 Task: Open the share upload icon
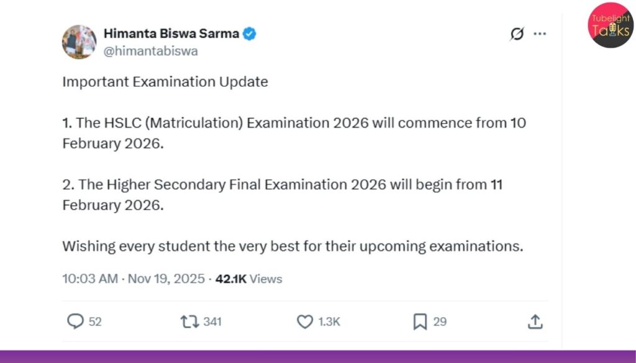coord(535,321)
